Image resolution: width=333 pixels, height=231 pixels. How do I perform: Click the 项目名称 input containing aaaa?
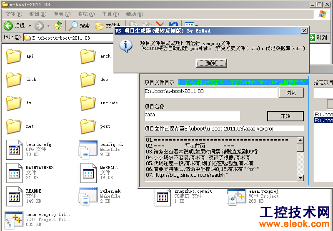click(192, 116)
